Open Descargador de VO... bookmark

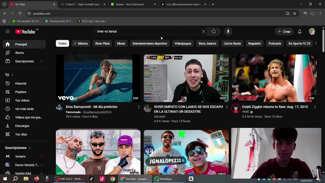point(26,21)
